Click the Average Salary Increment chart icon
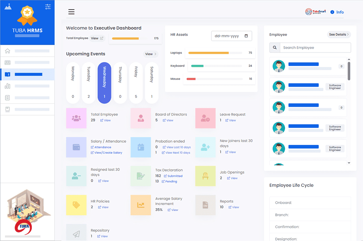The height and width of the screenshot is (241, 363). [x=141, y=205]
